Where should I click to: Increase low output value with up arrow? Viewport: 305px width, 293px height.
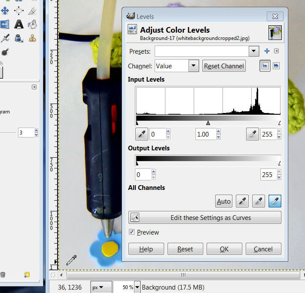click(154, 172)
